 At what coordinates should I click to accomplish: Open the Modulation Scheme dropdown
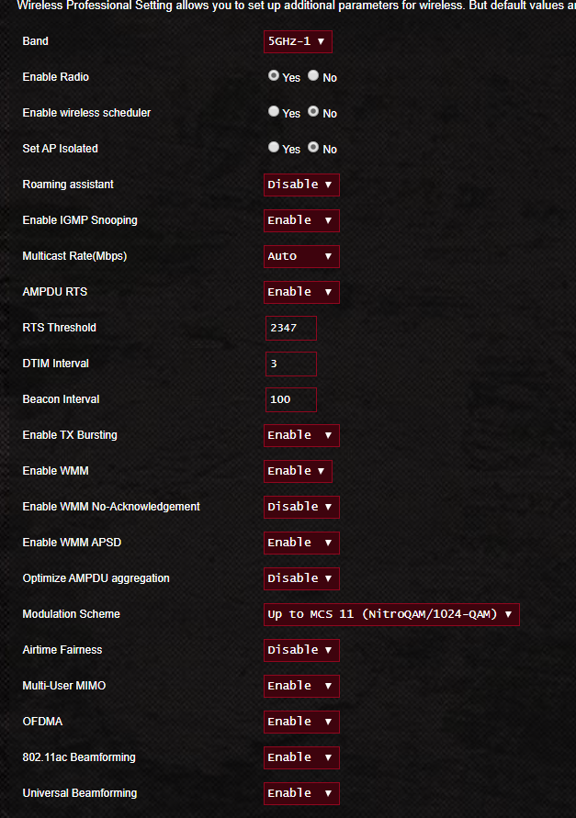tap(391, 614)
